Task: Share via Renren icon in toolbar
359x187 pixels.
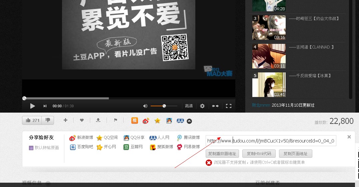Action: click(x=180, y=121)
